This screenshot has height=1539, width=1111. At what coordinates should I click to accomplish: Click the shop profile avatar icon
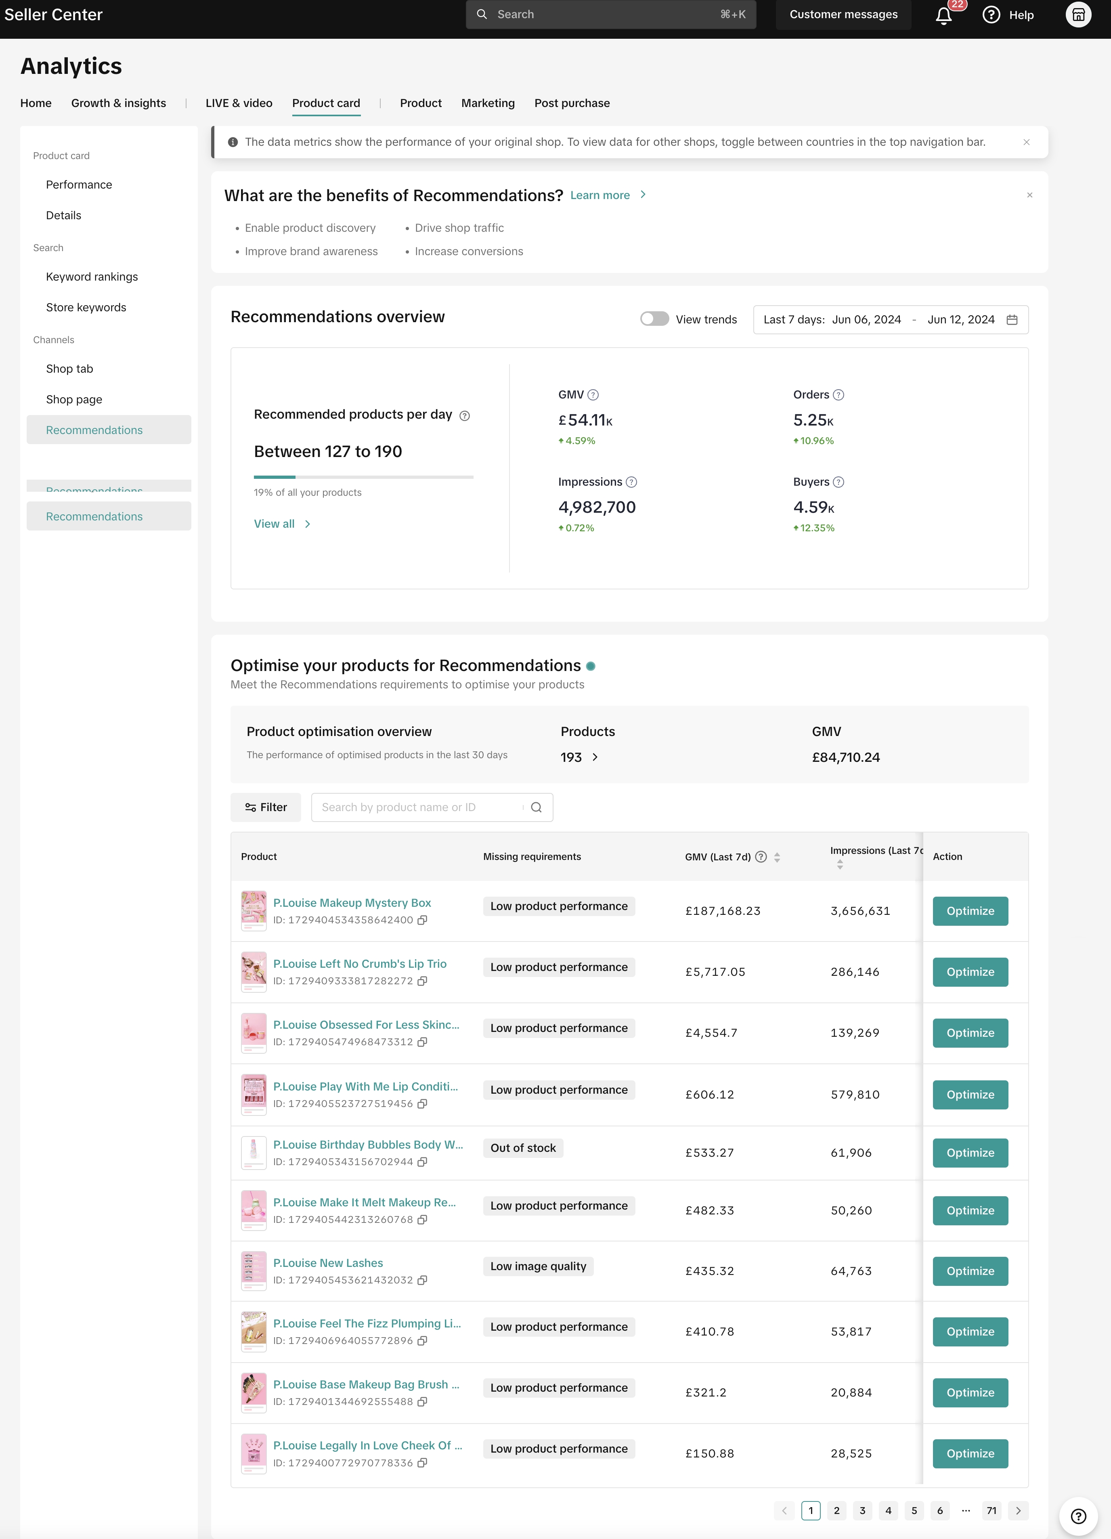coord(1078,15)
